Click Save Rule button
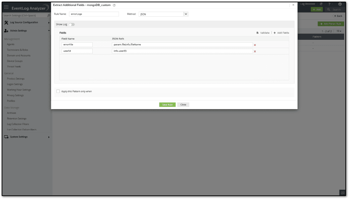 pos(167,104)
